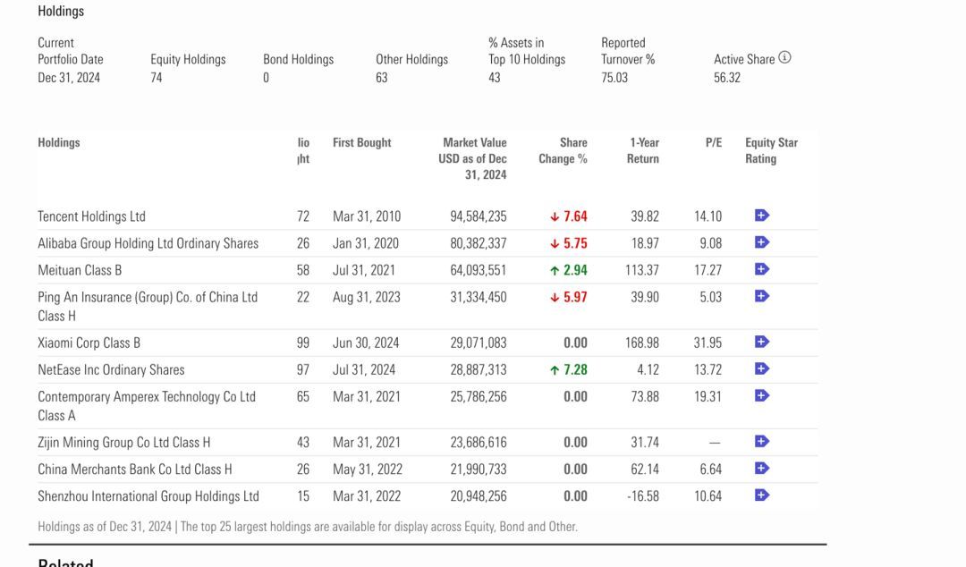Open star rating icon for Alibaba row

[761, 242]
